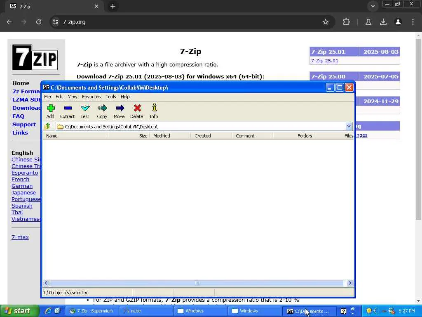This screenshot has width=422, height=317.
Task: Open the Support link in website sidebar
Action: [x=24, y=125]
